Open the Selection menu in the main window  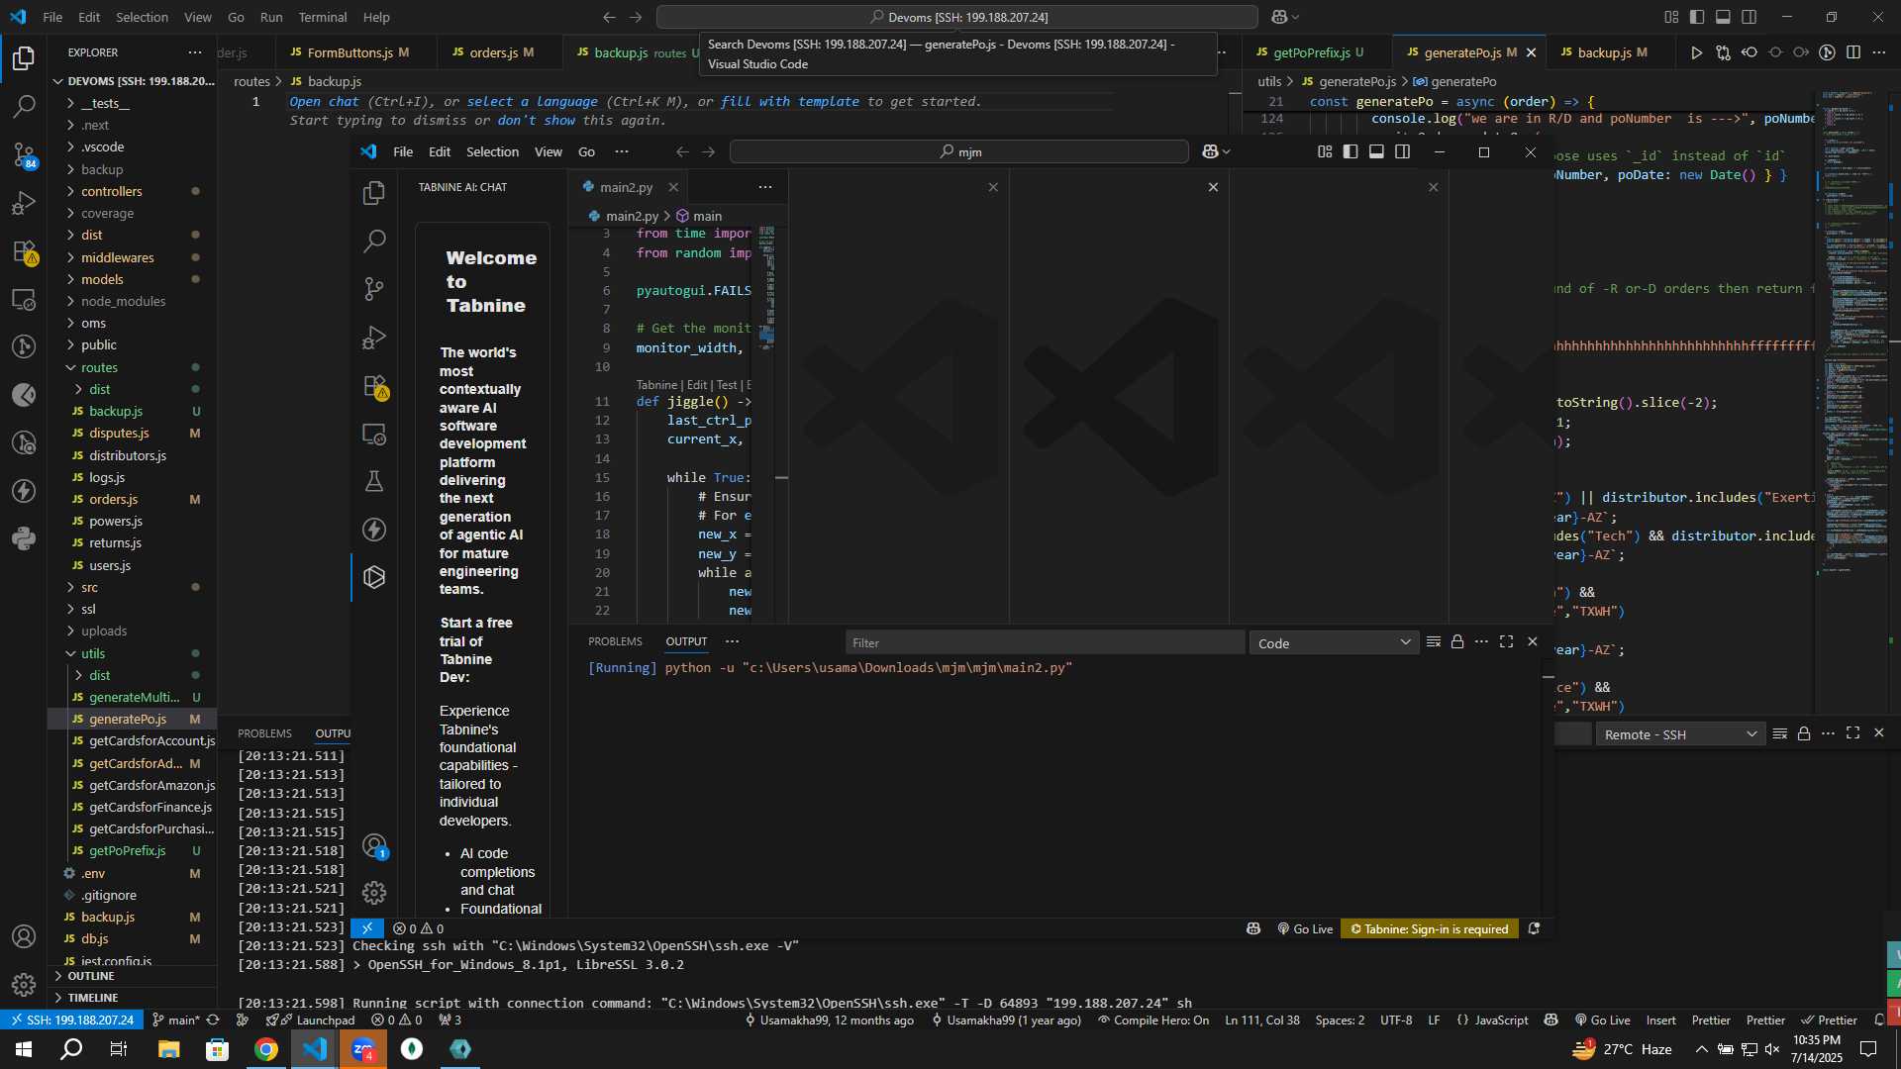click(142, 17)
